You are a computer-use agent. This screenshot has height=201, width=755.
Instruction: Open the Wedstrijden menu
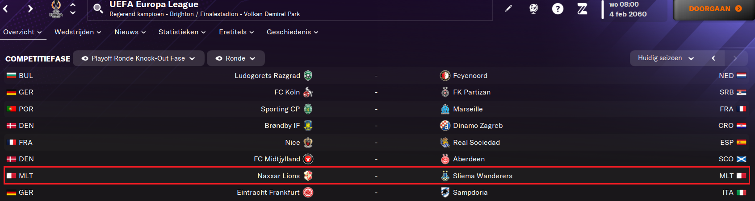[78, 32]
